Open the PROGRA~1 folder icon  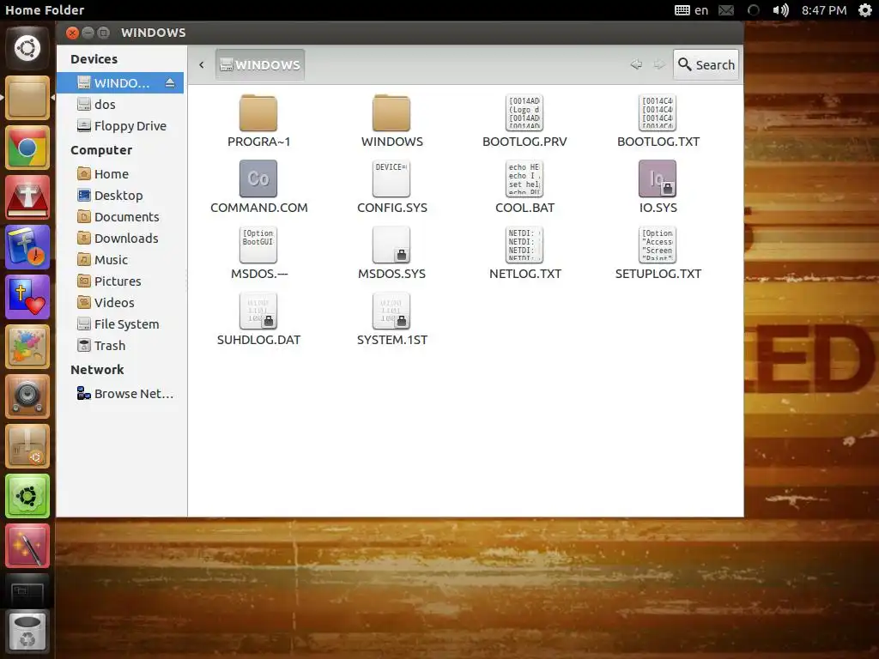(258, 112)
